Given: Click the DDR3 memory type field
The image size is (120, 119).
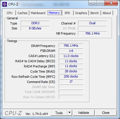Looking at the screenshot, I should pos(35,23).
